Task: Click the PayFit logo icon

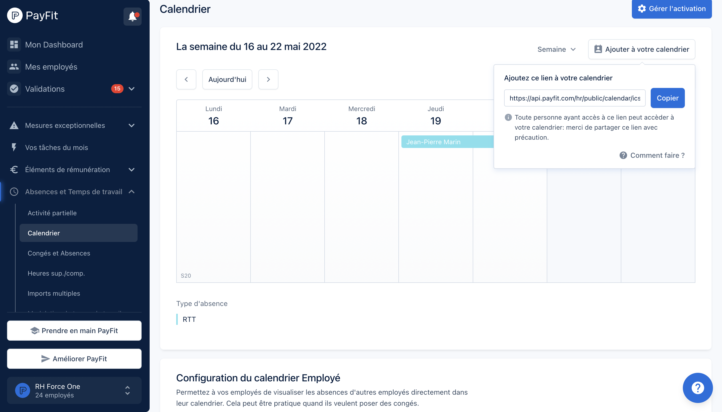Action: (15, 15)
